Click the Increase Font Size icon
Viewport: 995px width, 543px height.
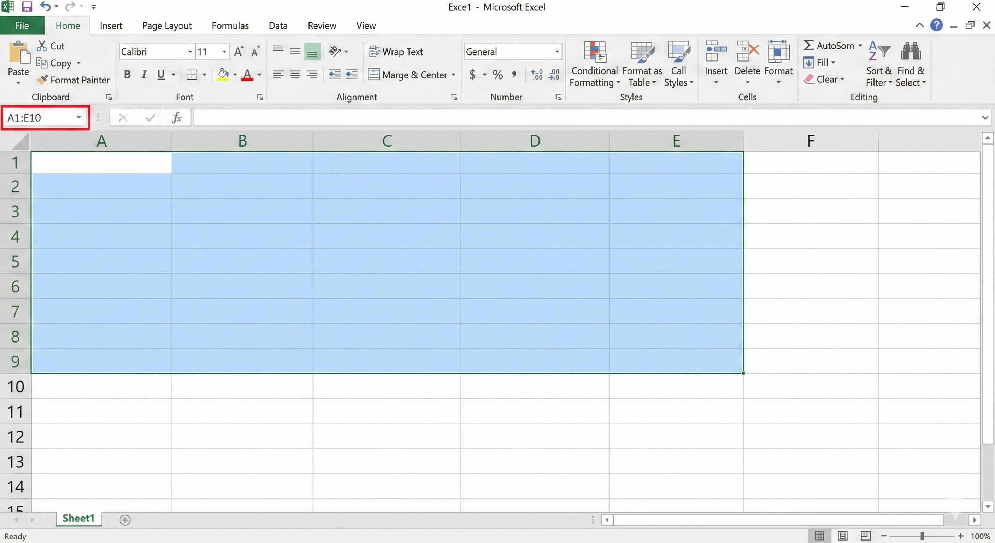pyautogui.click(x=238, y=51)
